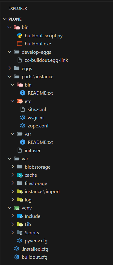Click the clock folder icon for cache

pos(20,175)
